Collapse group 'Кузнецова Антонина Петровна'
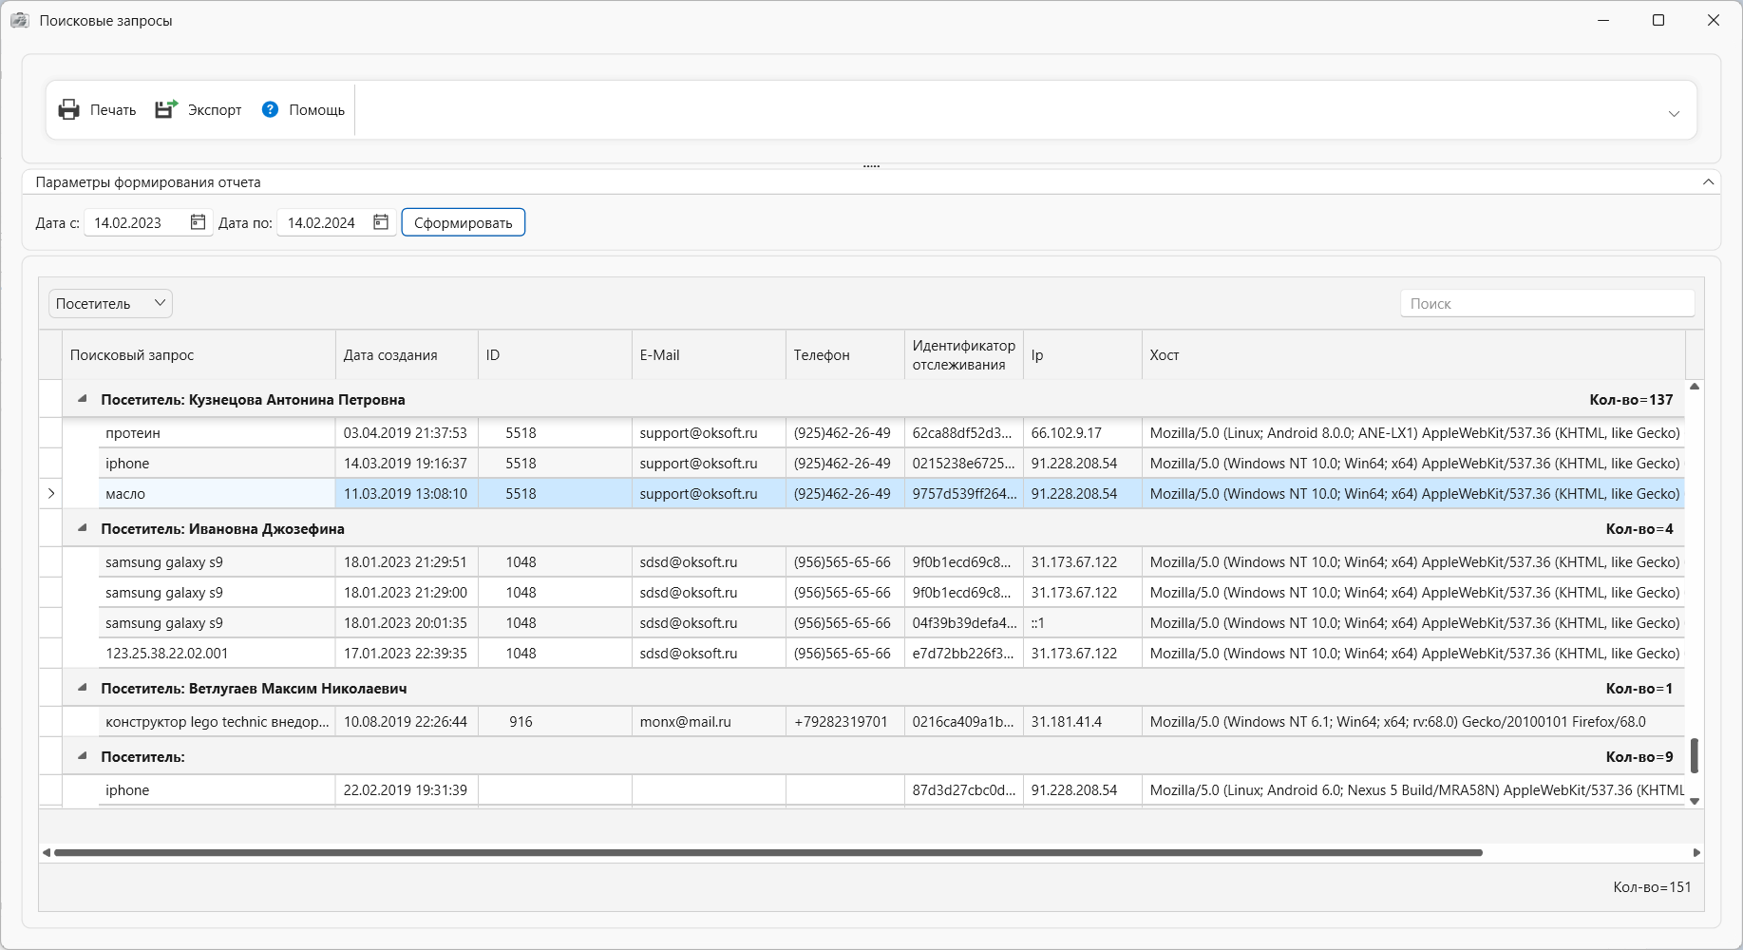 click(x=82, y=399)
